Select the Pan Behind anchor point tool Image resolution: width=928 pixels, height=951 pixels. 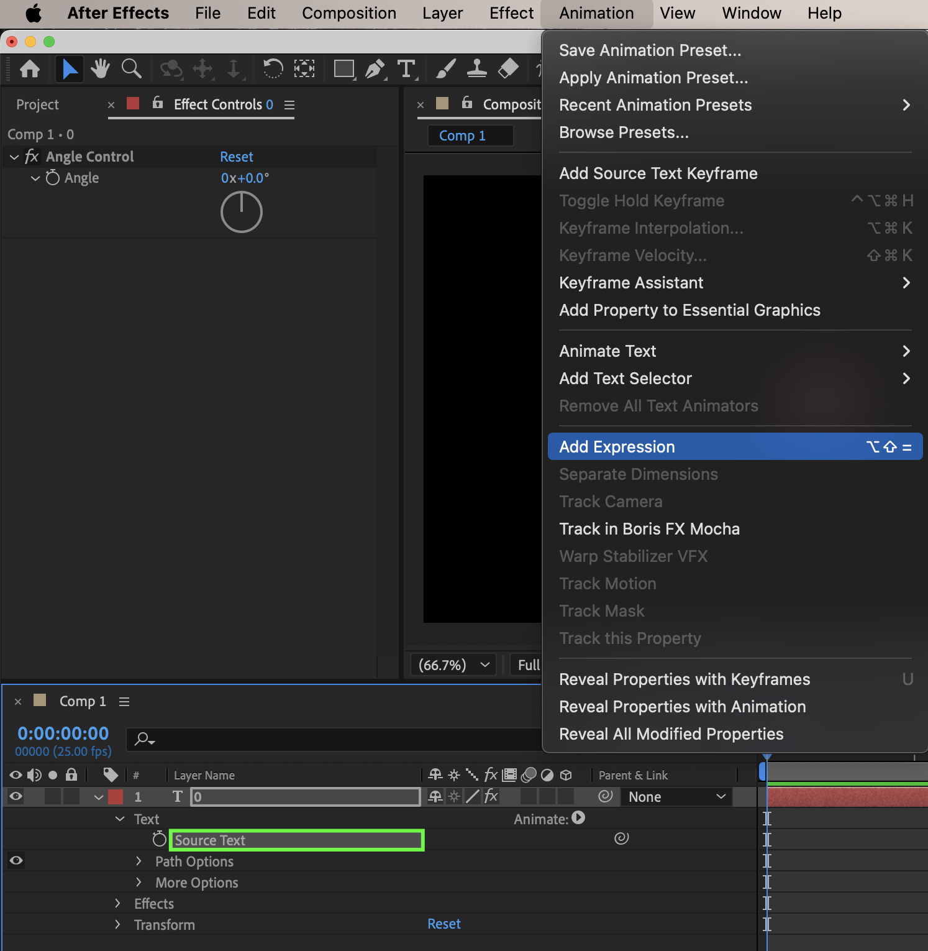pos(304,68)
